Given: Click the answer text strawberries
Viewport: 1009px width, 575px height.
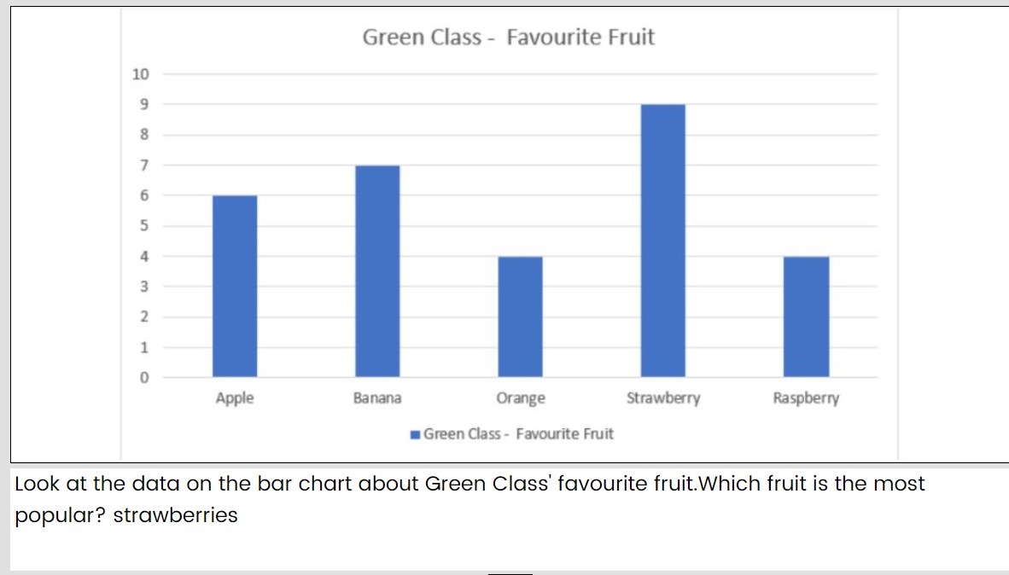Looking at the screenshot, I should click(x=176, y=515).
